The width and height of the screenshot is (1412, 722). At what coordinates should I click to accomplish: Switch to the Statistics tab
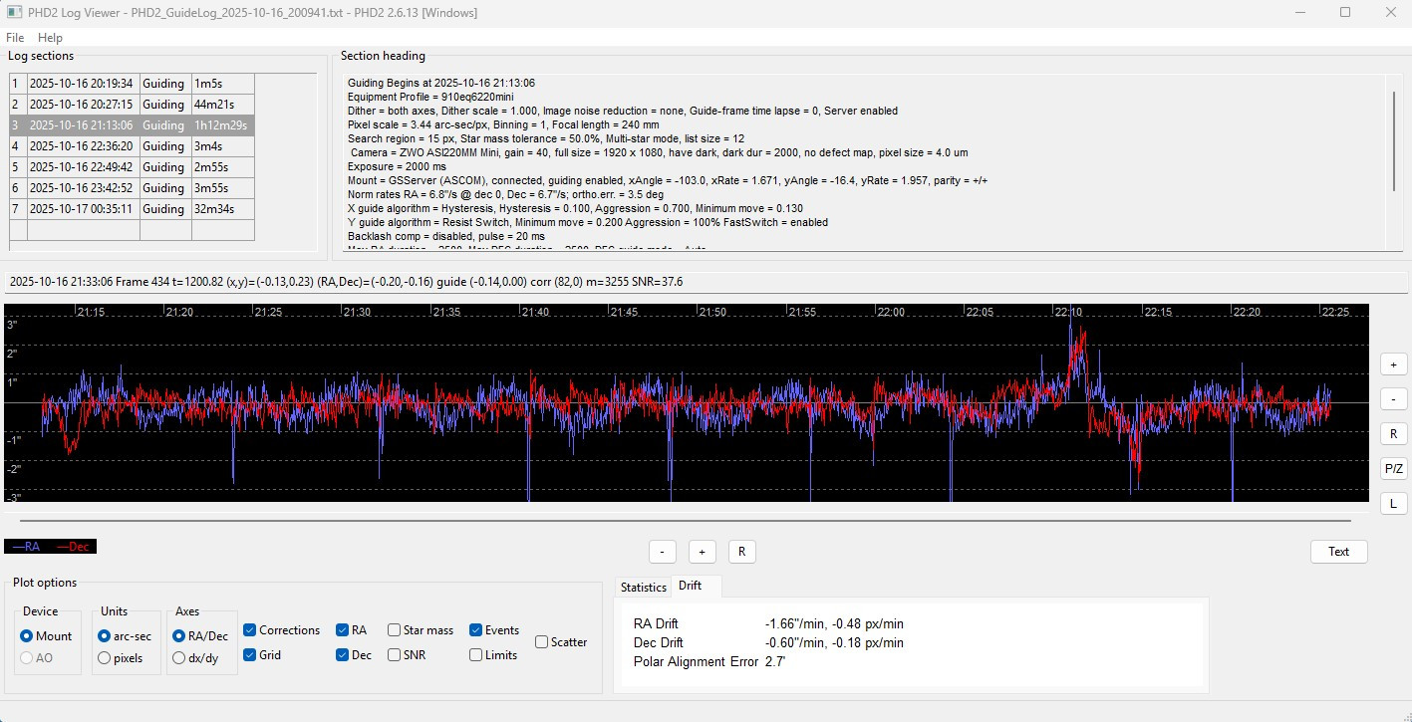pyautogui.click(x=644, y=588)
